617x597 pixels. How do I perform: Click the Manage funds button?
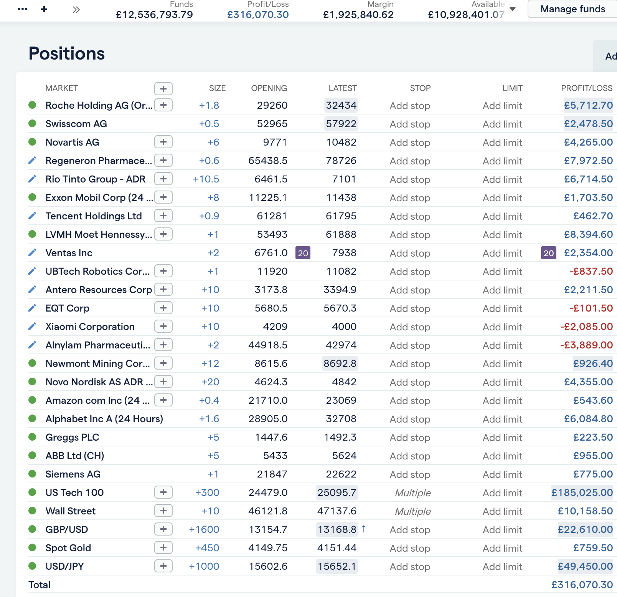[572, 9]
